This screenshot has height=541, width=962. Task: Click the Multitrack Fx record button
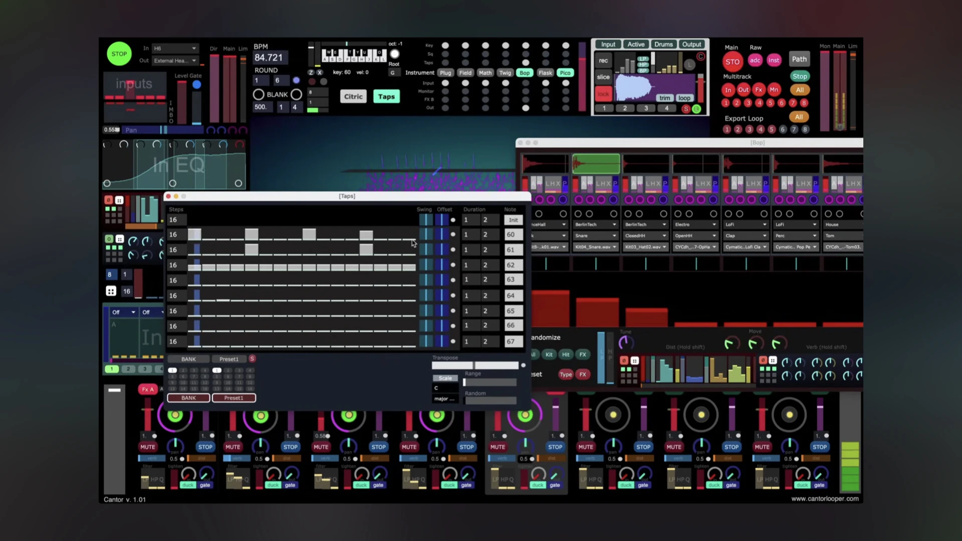[x=759, y=90]
